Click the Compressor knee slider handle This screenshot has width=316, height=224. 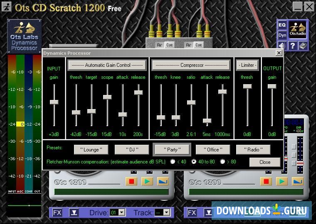pyautogui.click(x=176, y=117)
